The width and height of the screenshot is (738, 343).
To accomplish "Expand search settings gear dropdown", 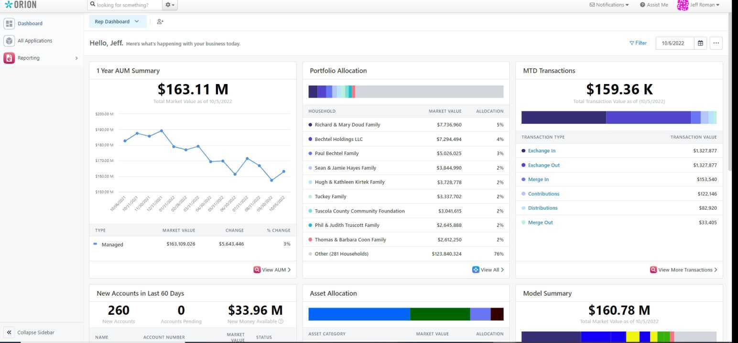I will [170, 5].
